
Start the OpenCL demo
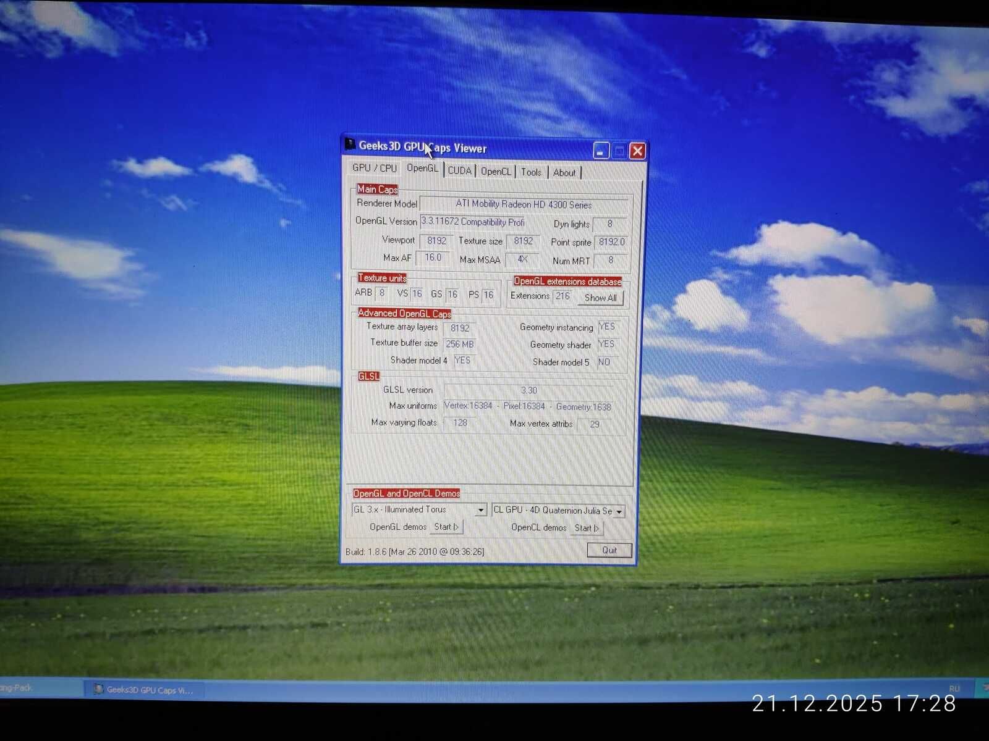[x=587, y=528]
